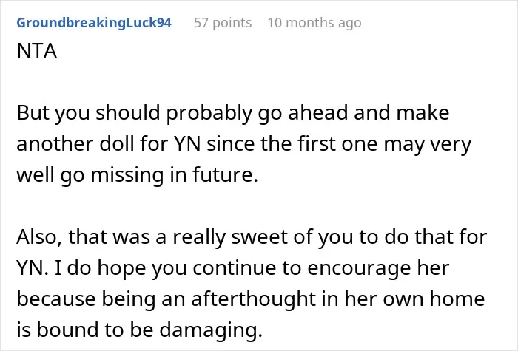Viewport: 518px width, 351px height.
Task: Click the NTA verdict text
Action: (37, 51)
